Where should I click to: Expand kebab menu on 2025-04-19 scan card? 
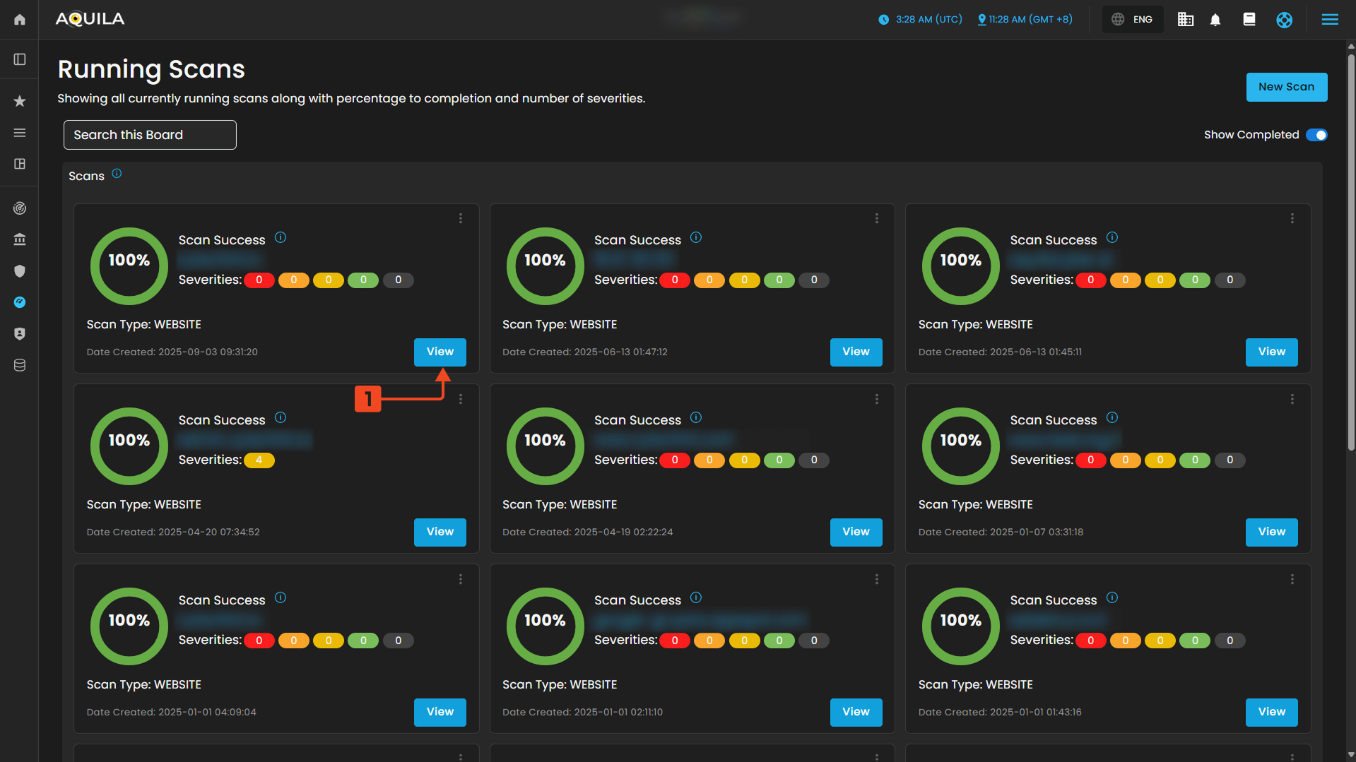point(876,399)
